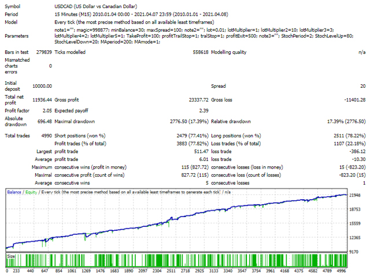Select the Modelling quality n/a value
The width and height of the screenshot is (370, 277).
point(360,52)
